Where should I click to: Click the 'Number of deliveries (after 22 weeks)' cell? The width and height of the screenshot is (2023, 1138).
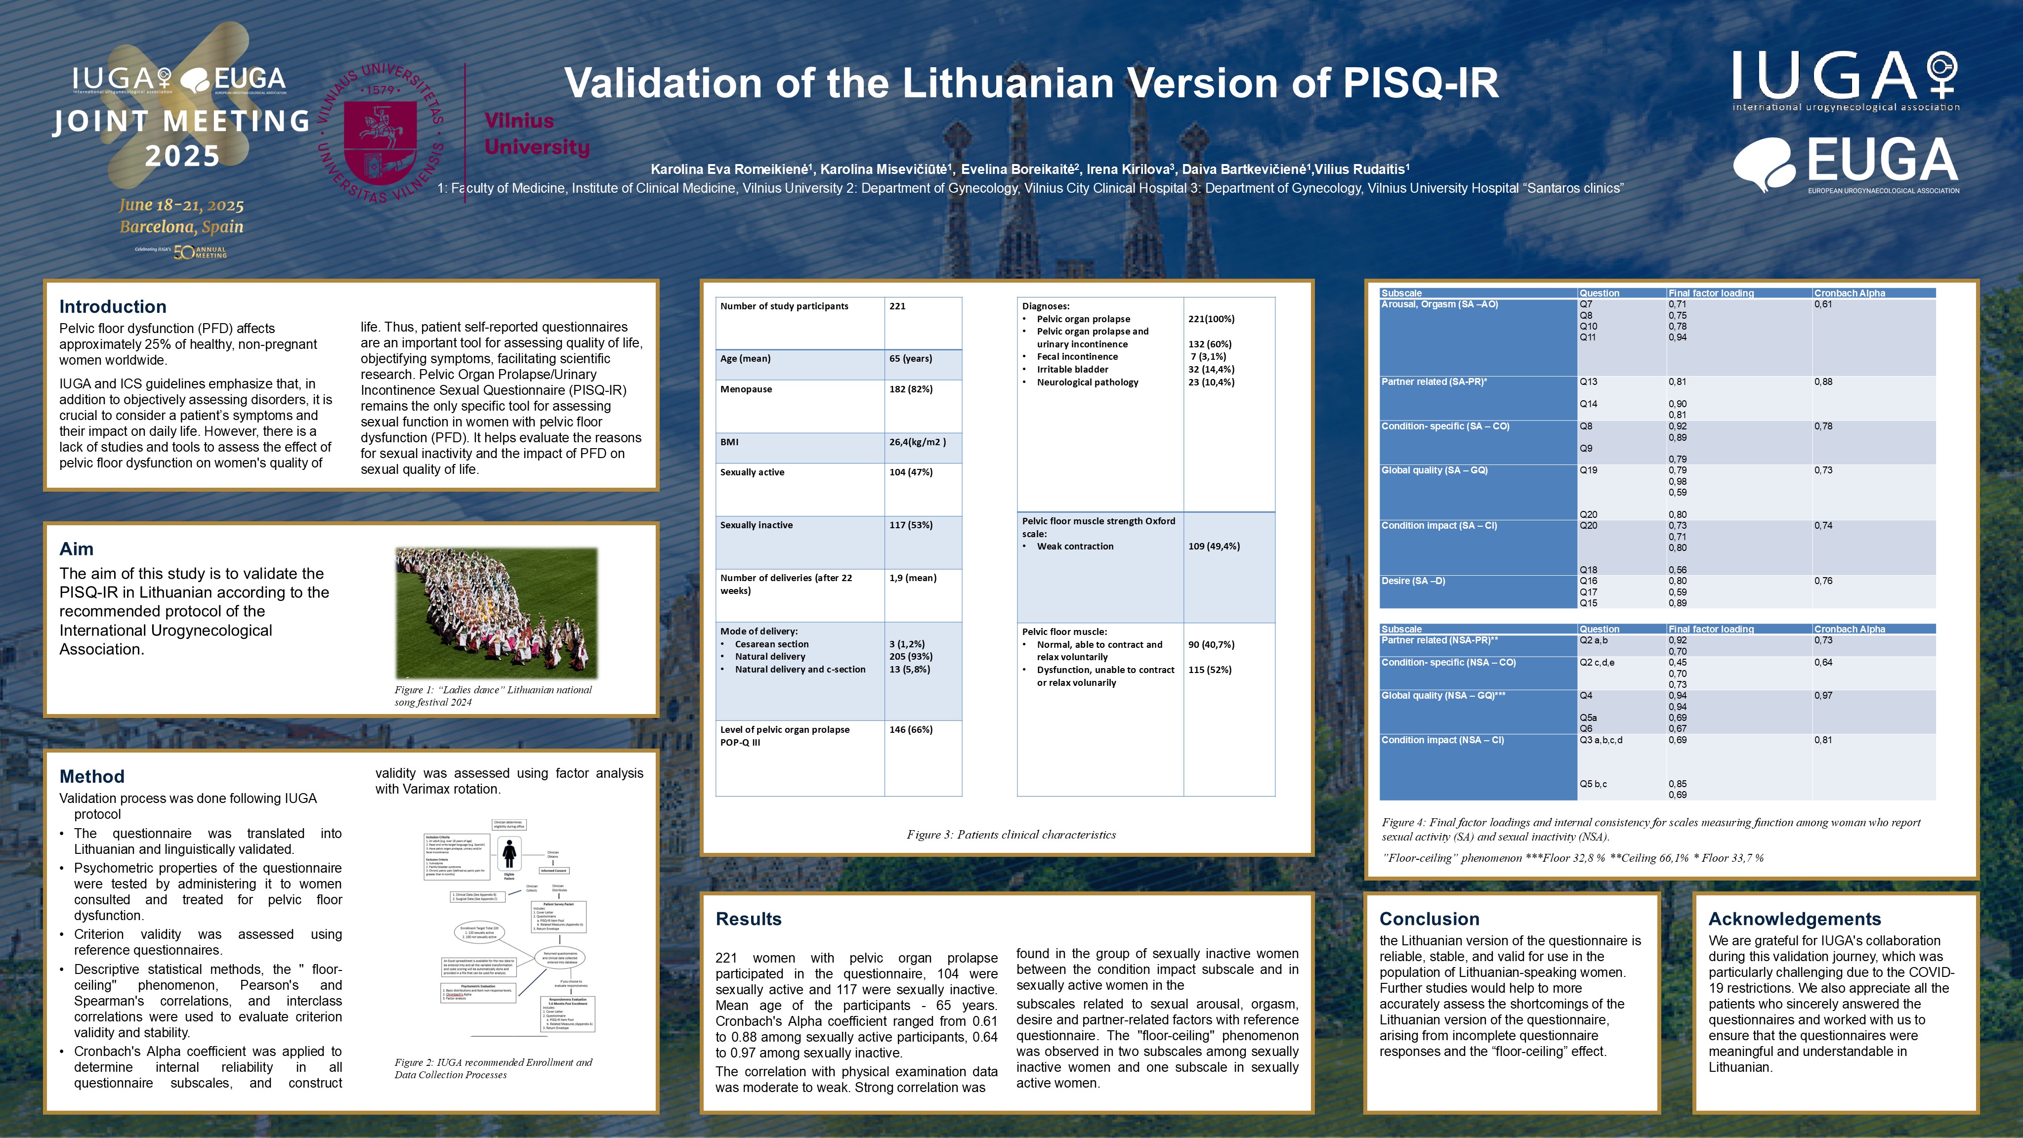[800, 595]
